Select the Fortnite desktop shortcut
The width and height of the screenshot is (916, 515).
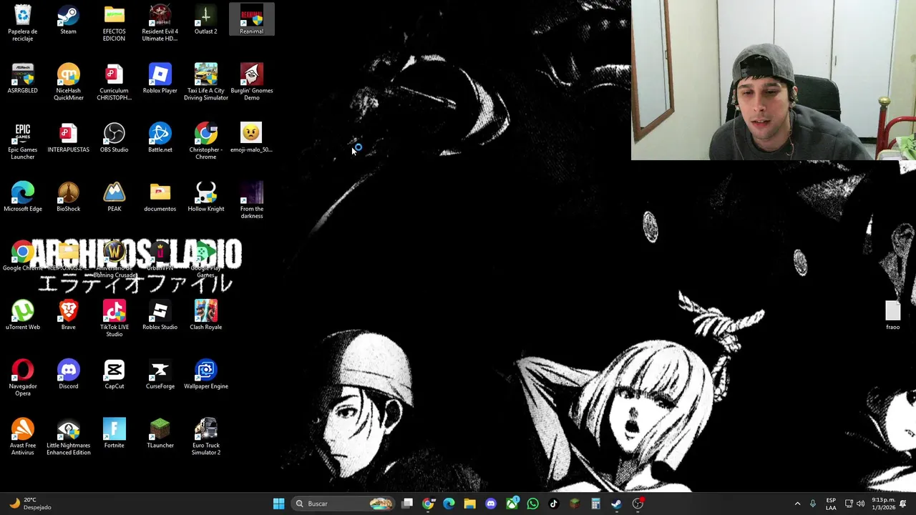pyautogui.click(x=114, y=435)
